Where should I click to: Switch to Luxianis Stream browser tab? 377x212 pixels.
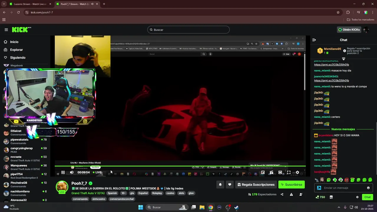[x=30, y=4]
